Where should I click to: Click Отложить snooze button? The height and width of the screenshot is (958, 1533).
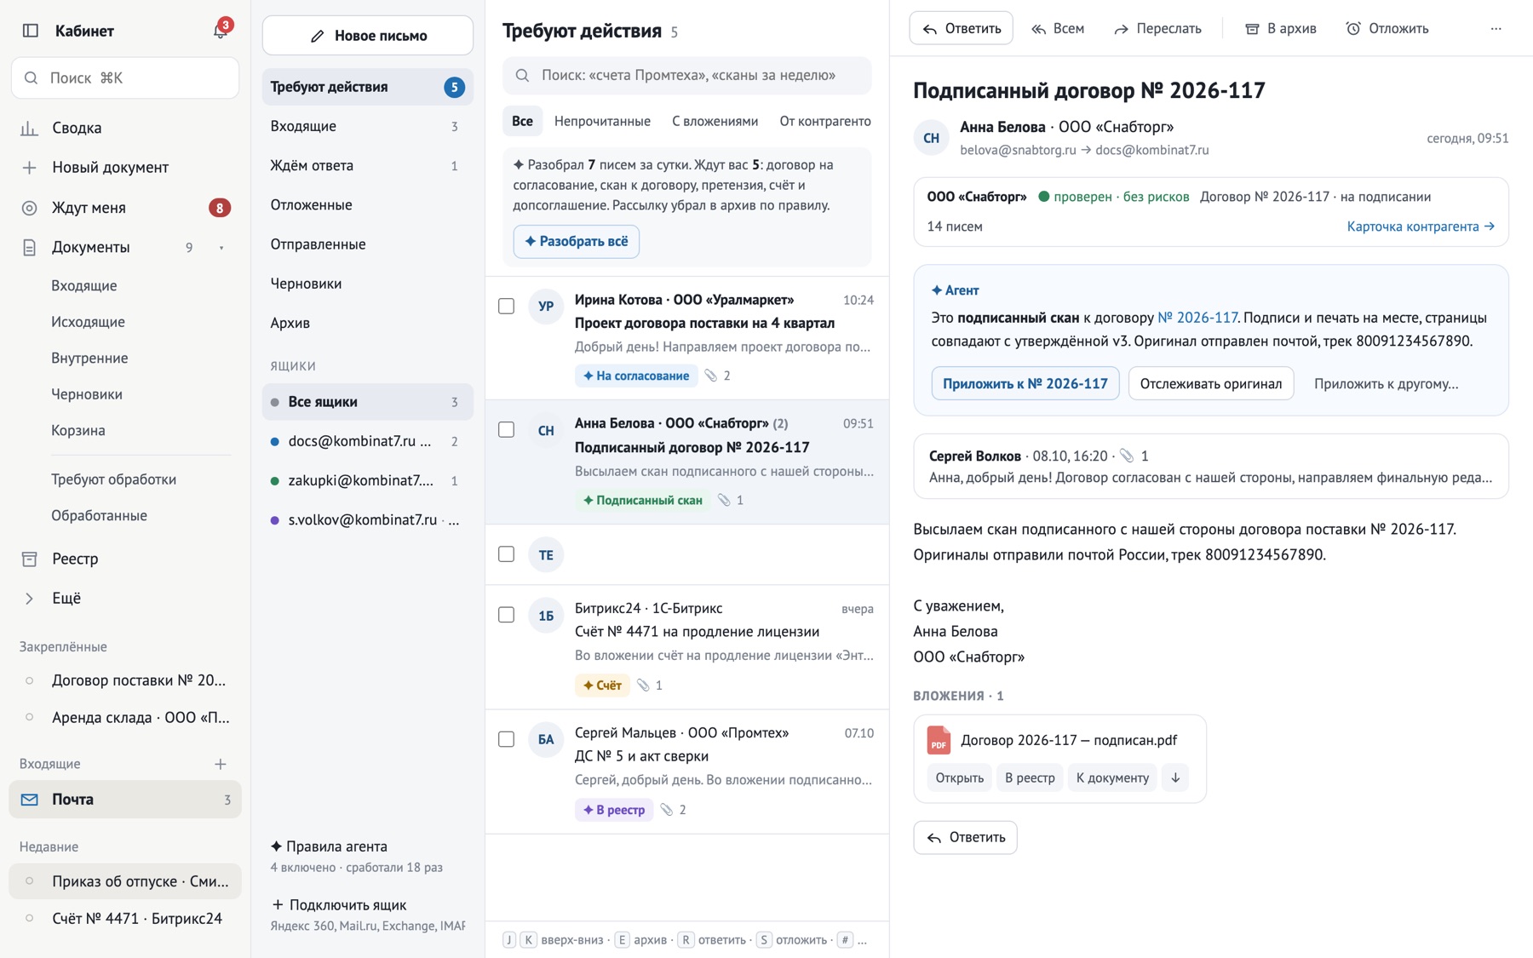click(1387, 29)
